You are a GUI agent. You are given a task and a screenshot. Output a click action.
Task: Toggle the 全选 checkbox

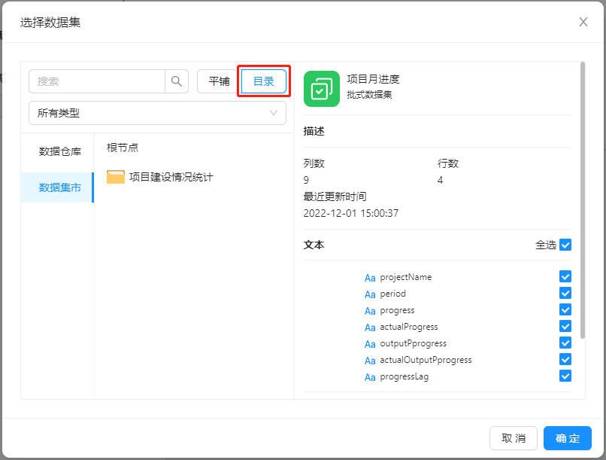pyautogui.click(x=565, y=245)
